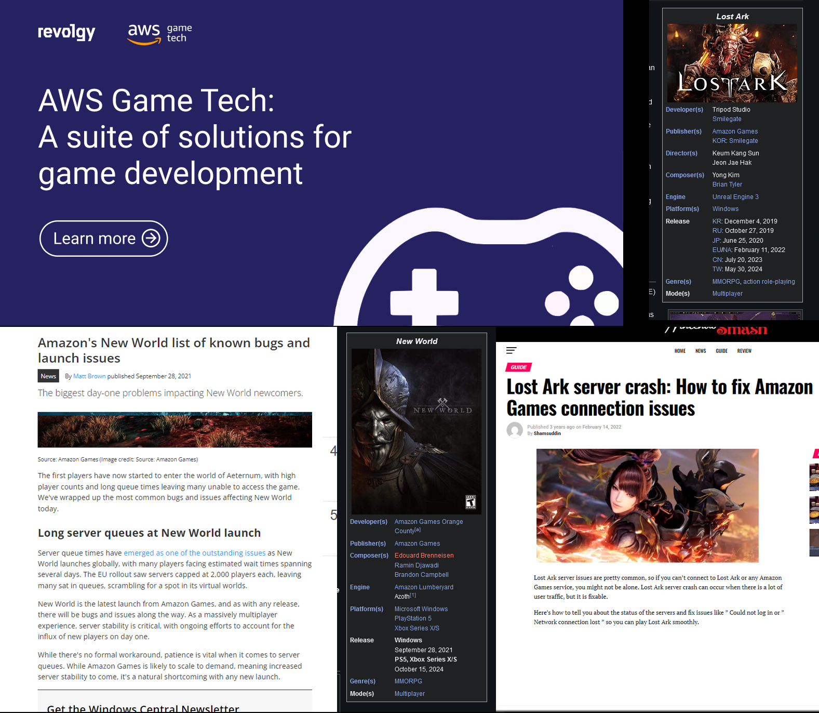Click 'Lost Ark server crash' article headline
819x713 pixels.
click(x=660, y=398)
